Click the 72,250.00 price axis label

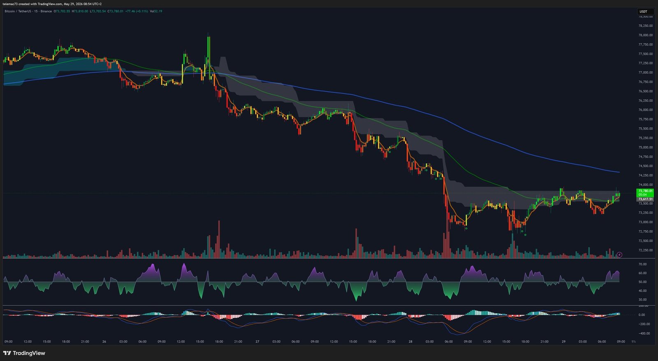click(645, 250)
